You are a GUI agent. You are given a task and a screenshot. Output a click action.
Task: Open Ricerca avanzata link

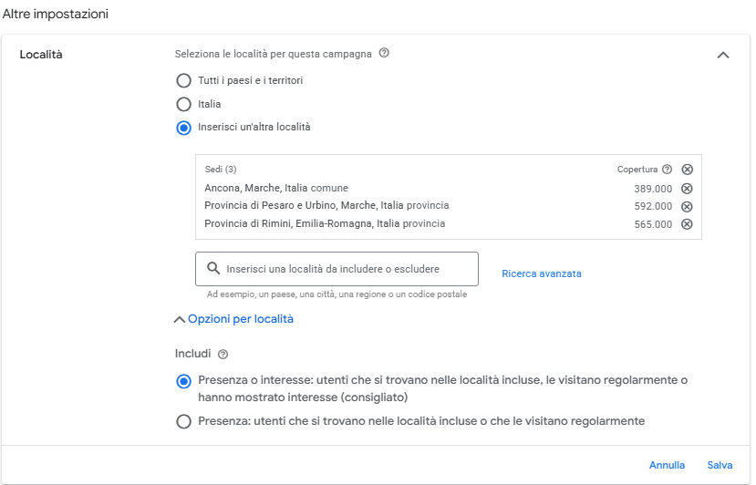coord(541,273)
